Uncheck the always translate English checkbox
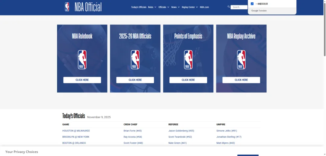This screenshot has height=156, width=326. coord(252,4)
